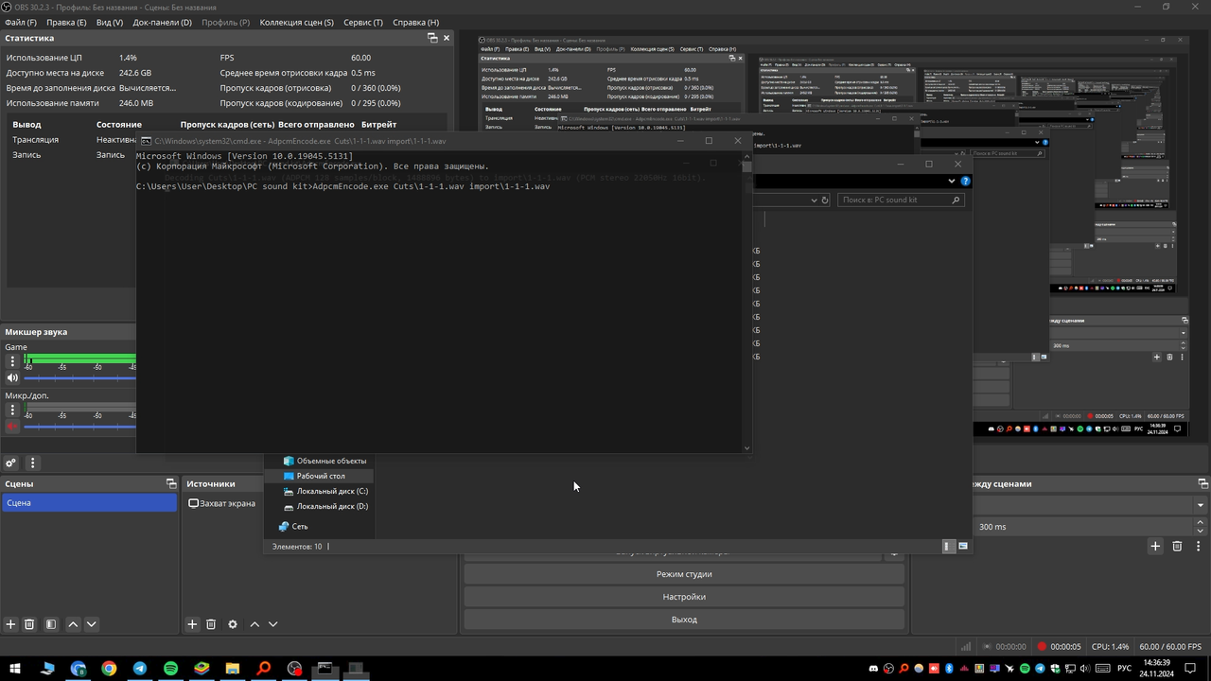Open Spotify from the taskbar
Image resolution: width=1211 pixels, height=681 pixels.
pos(171,669)
